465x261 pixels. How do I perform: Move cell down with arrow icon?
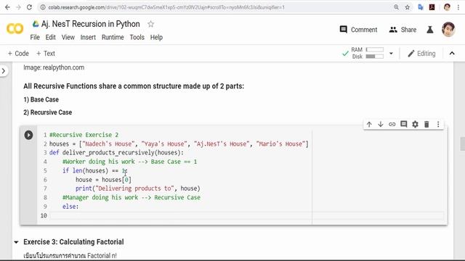[x=381, y=124]
